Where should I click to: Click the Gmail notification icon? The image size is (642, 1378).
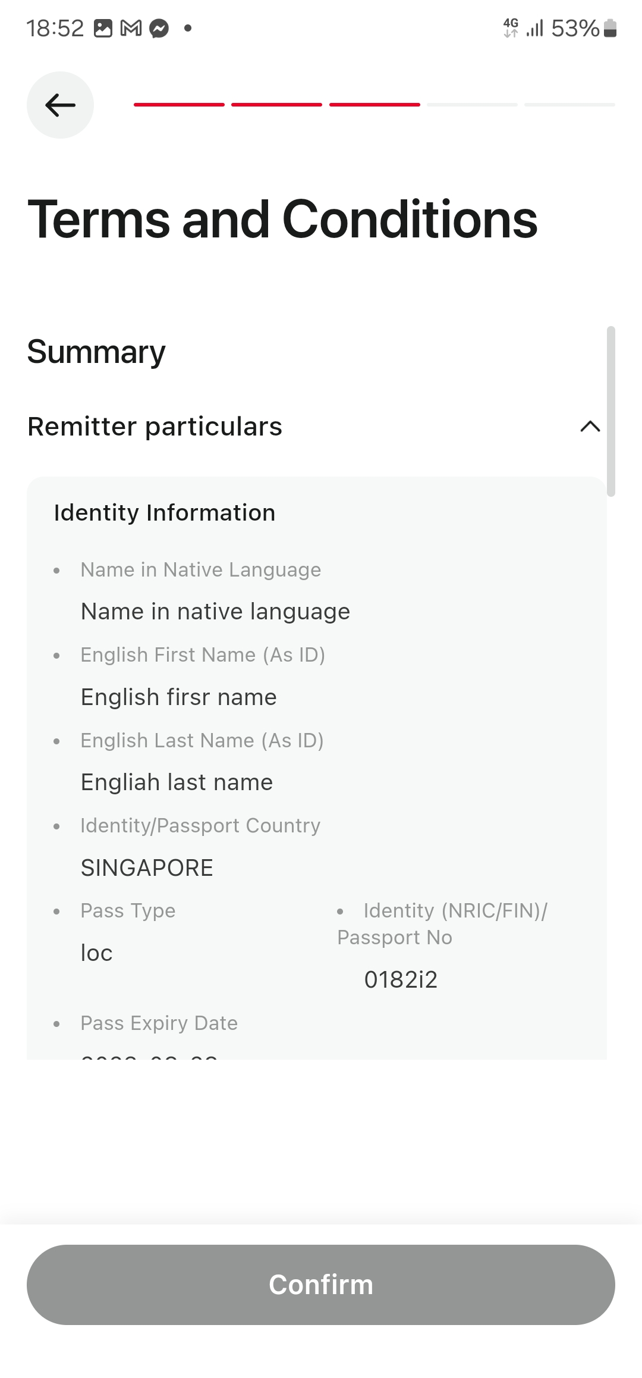click(131, 28)
